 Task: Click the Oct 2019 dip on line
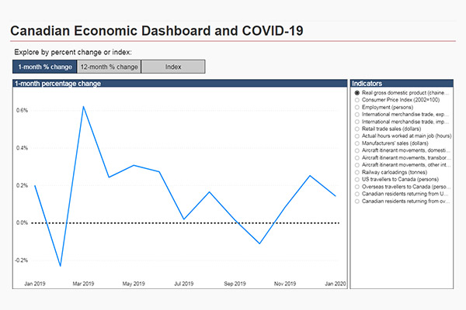[x=259, y=243]
